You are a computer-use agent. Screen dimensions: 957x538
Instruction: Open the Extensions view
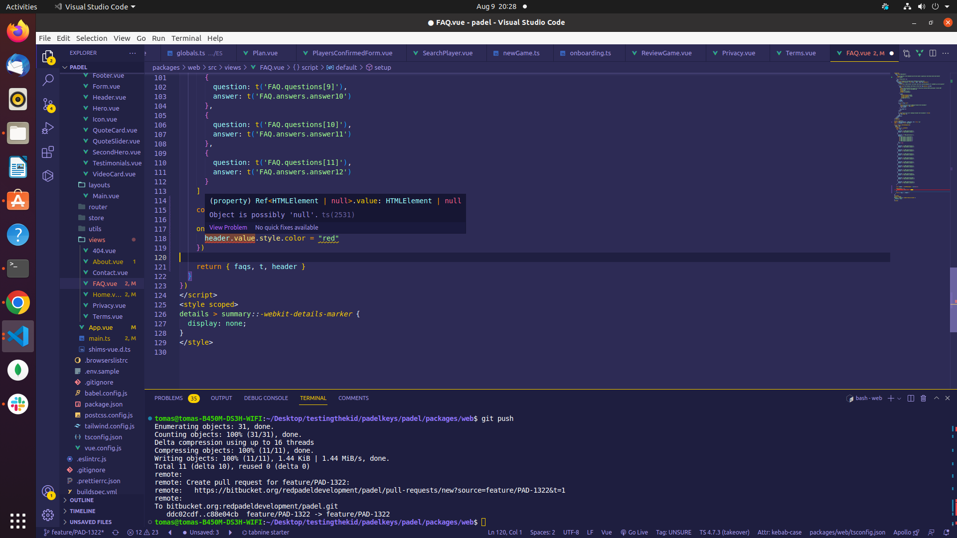48,152
